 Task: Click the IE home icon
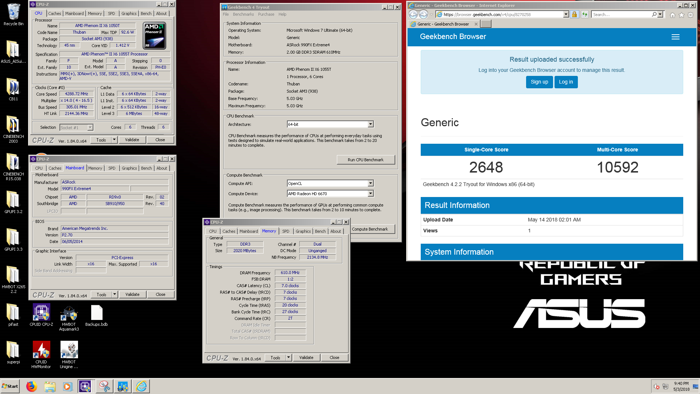tap(672, 15)
